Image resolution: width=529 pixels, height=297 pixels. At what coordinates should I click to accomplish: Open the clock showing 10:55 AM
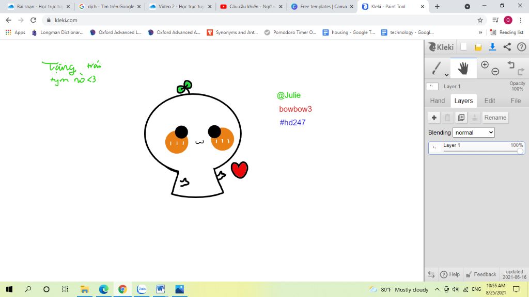pyautogui.click(x=495, y=289)
